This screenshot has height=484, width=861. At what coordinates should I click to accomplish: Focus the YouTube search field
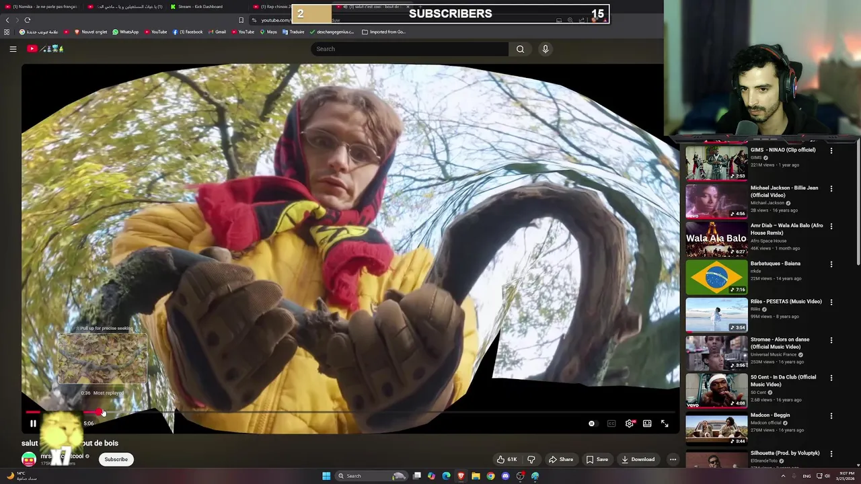point(410,49)
